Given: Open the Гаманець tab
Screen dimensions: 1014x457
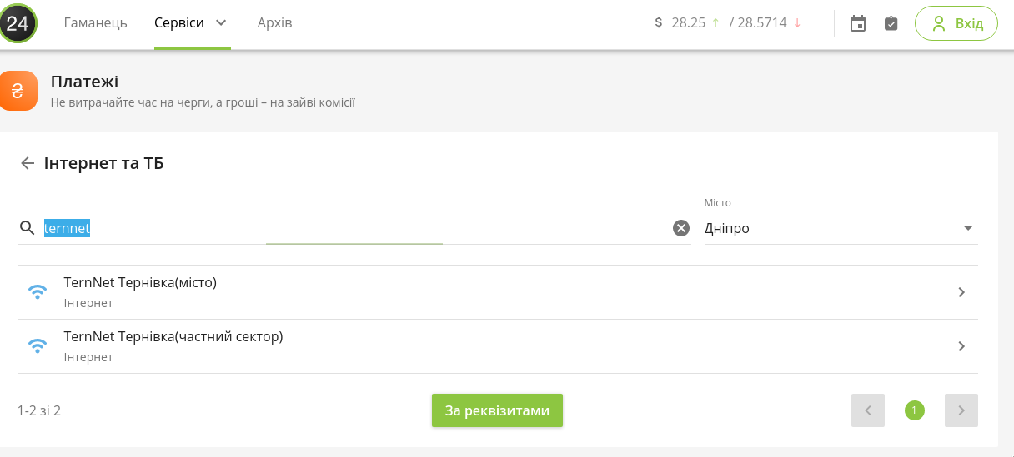Looking at the screenshot, I should (x=96, y=22).
